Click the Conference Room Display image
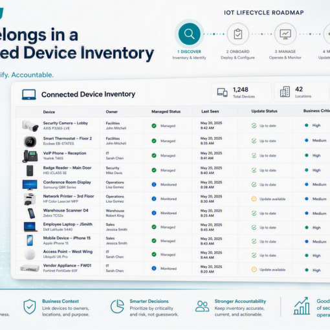This screenshot has width=330, height=330. click(30, 185)
